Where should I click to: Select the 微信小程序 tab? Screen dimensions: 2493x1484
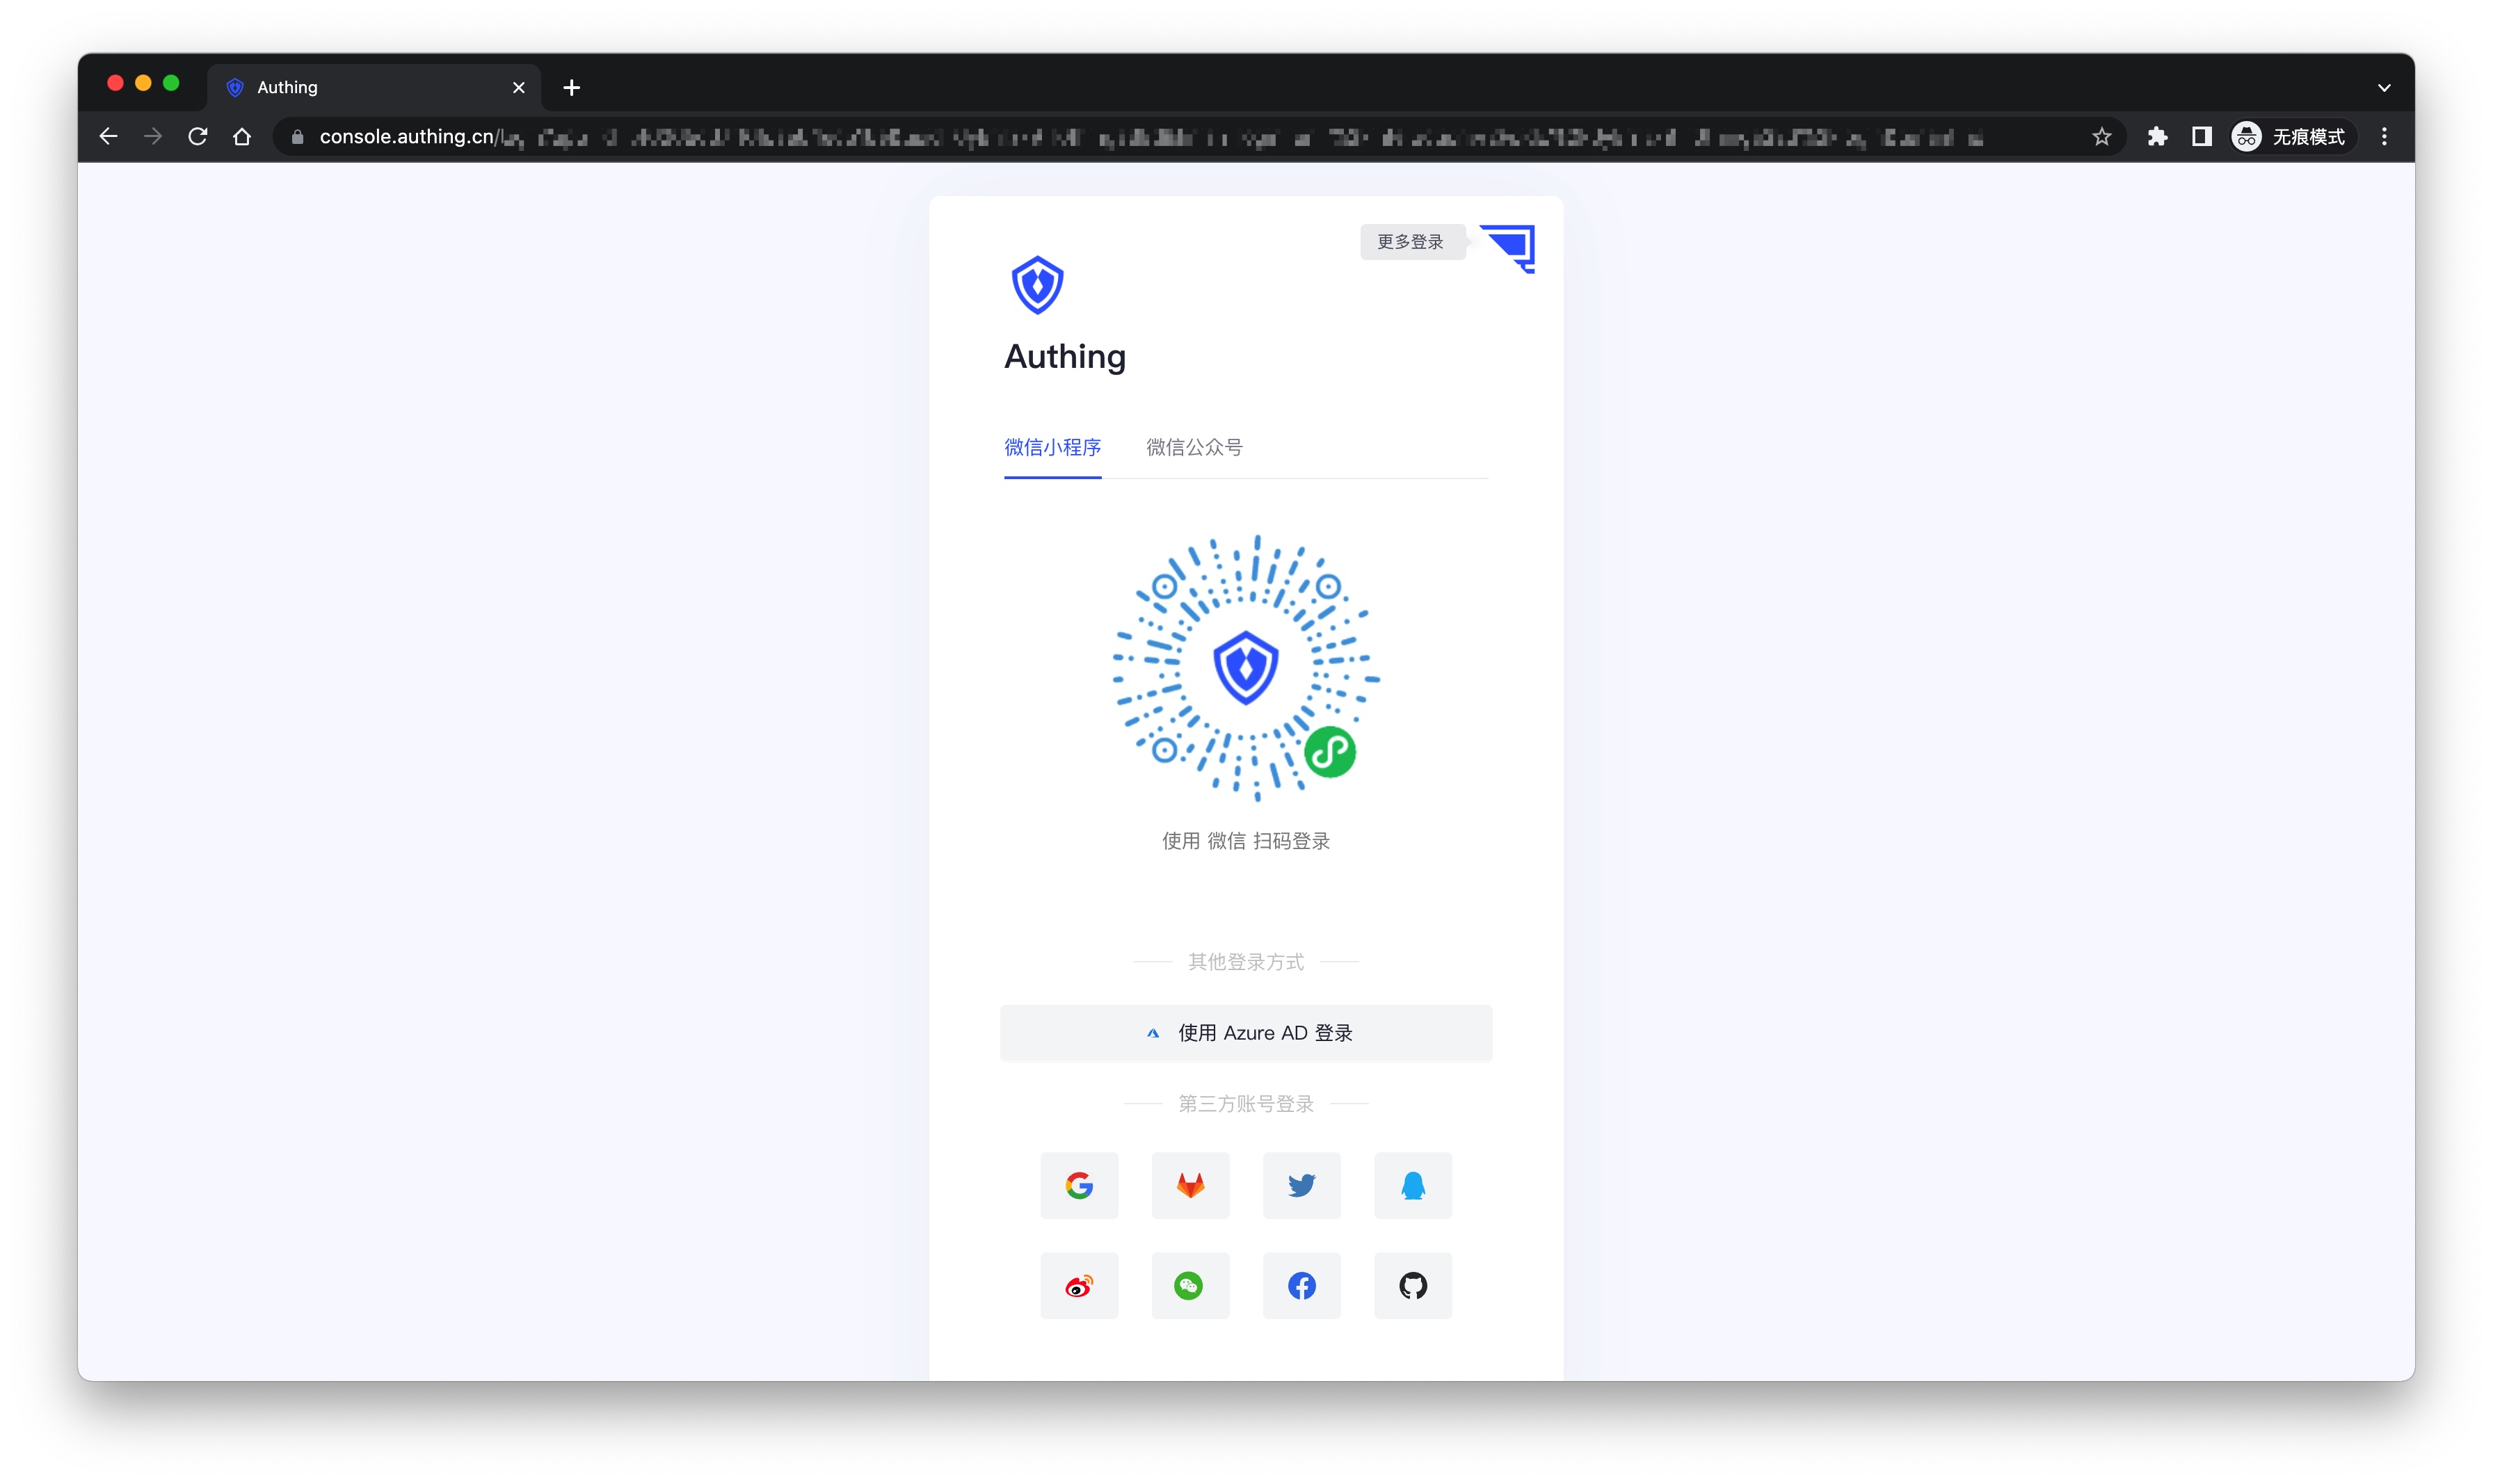(x=1052, y=447)
